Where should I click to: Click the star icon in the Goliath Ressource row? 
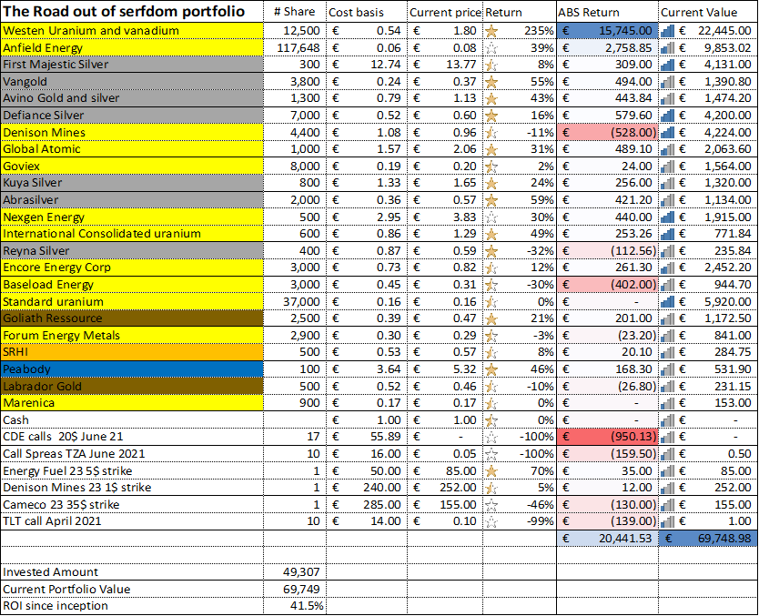pyautogui.click(x=491, y=319)
